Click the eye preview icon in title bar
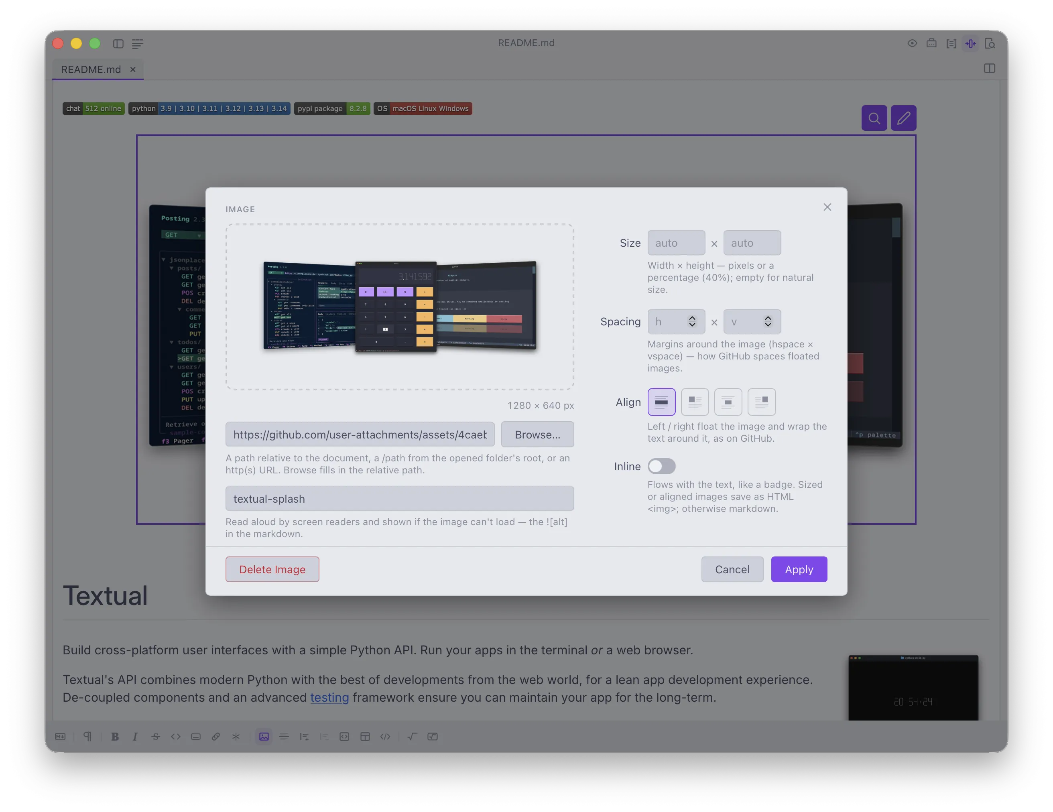The image size is (1053, 812). pyautogui.click(x=912, y=43)
